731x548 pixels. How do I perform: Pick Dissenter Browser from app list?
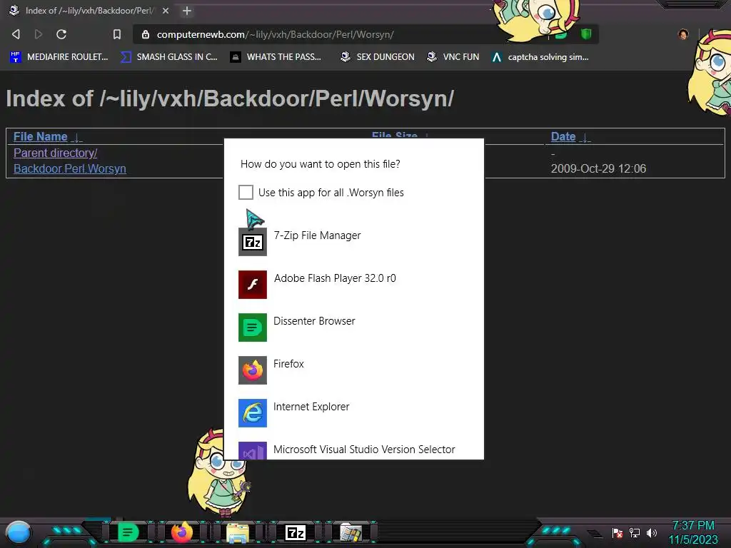[x=354, y=327]
